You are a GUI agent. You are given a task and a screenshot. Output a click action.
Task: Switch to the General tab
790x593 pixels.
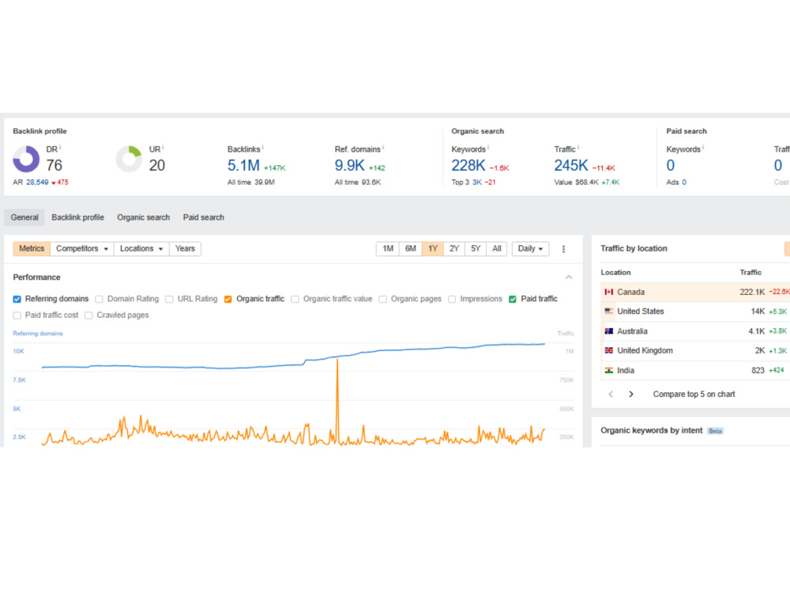(x=24, y=217)
